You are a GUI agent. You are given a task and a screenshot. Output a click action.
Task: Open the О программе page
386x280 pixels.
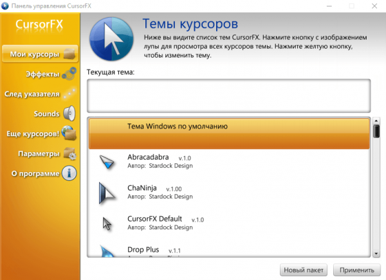click(x=35, y=173)
